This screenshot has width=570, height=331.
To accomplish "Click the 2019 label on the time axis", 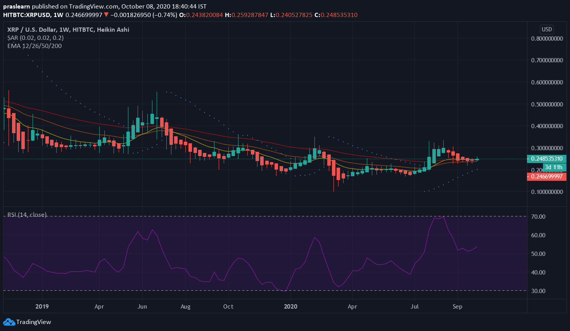I will (x=42, y=306).
